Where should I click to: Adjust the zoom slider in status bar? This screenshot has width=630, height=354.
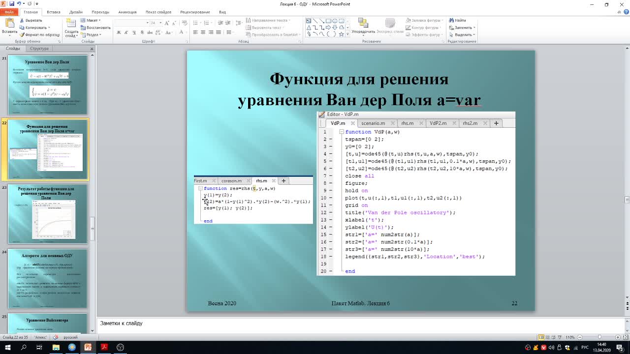click(599, 337)
